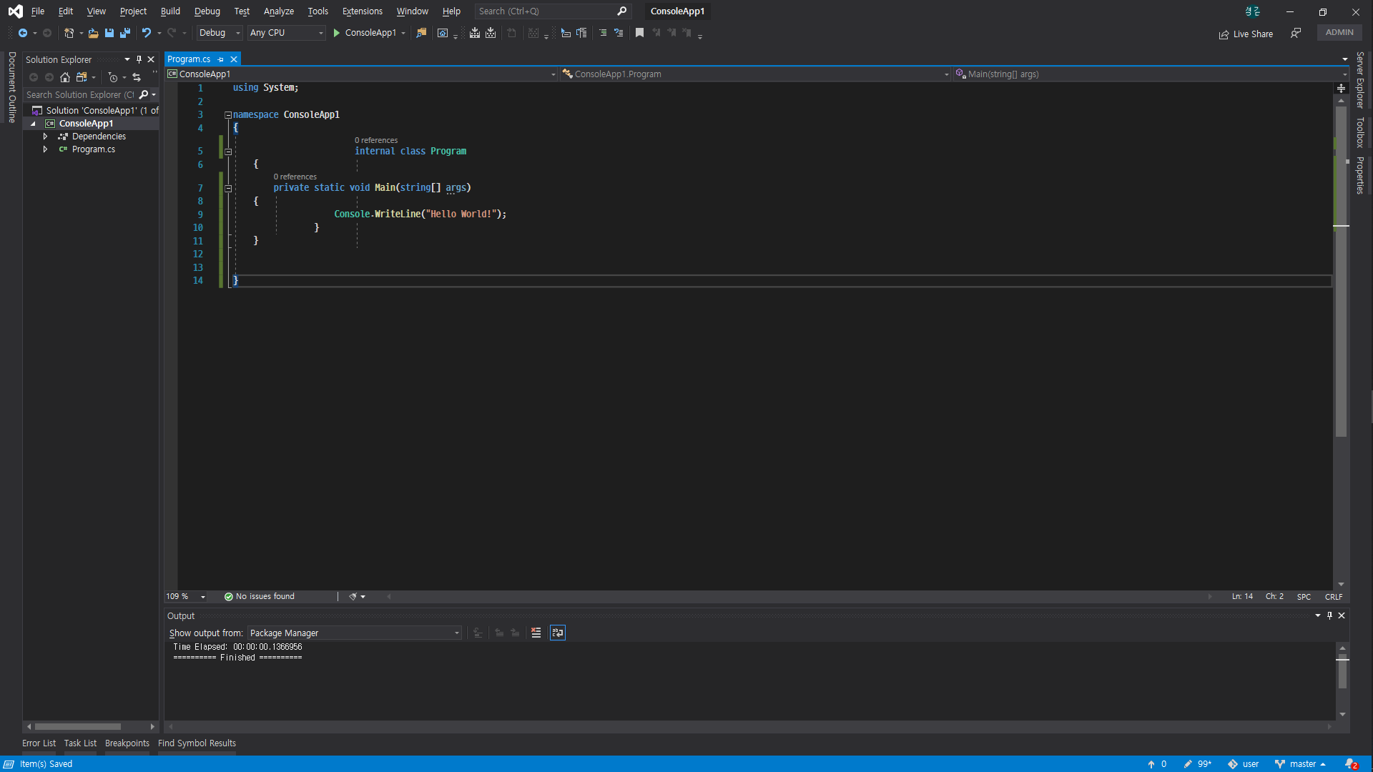
Task: Open the ConsoleApp1.Program type navigation dropdown
Action: tap(756, 74)
